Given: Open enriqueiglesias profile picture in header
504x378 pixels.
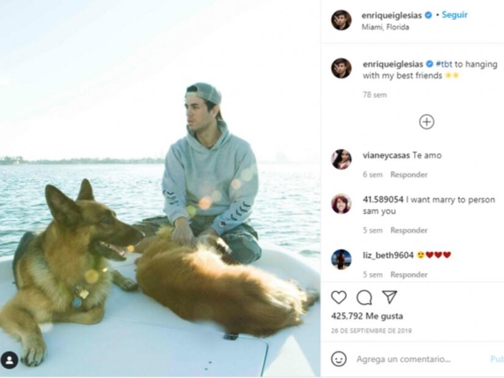Looking at the screenshot, I should (x=341, y=20).
